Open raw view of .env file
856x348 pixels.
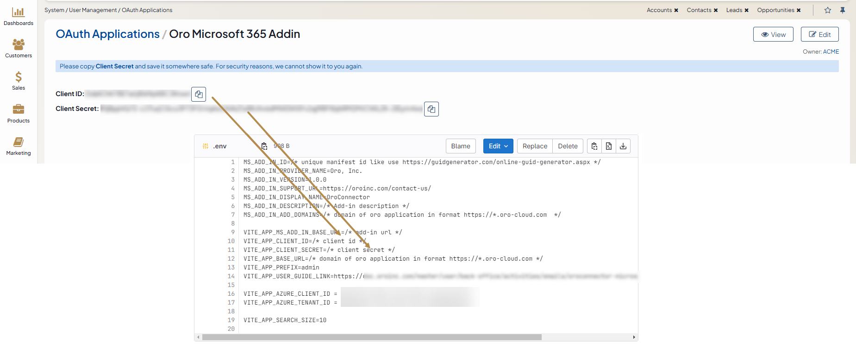609,146
